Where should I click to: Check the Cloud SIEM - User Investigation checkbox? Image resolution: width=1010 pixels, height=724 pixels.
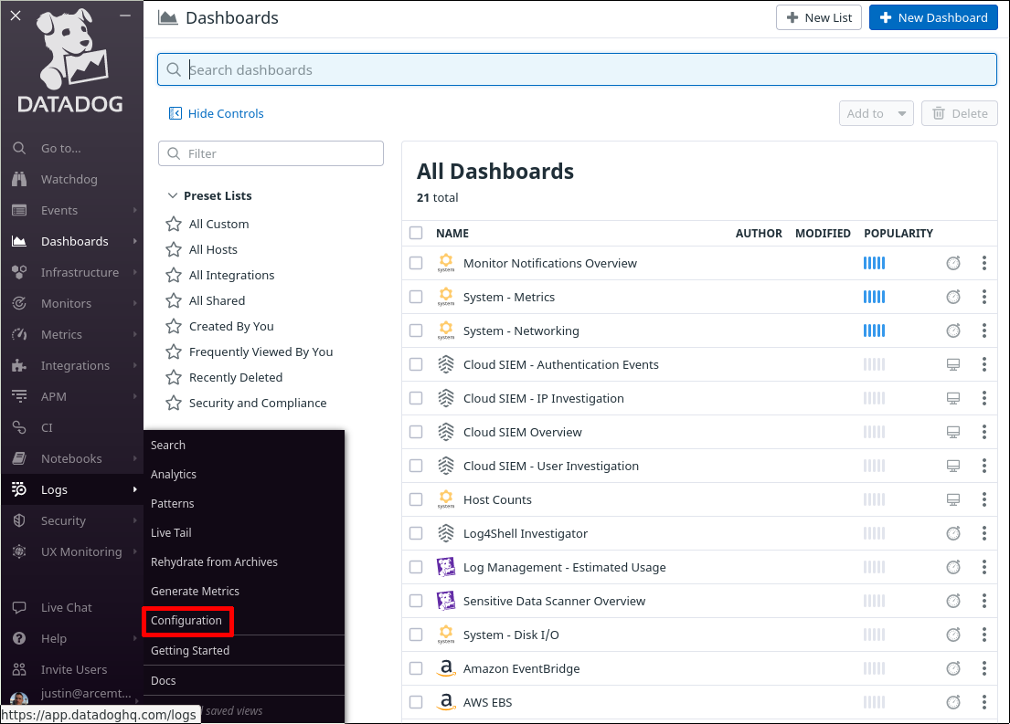tap(416, 466)
